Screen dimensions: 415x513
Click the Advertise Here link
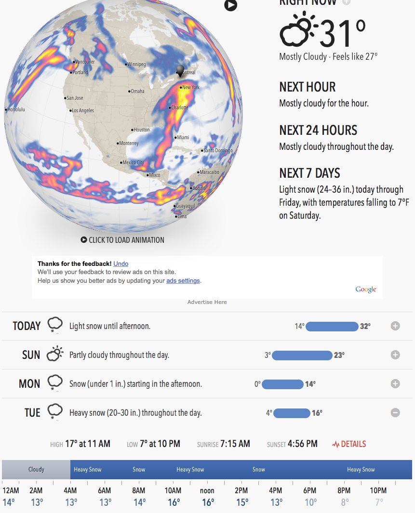[x=207, y=302]
